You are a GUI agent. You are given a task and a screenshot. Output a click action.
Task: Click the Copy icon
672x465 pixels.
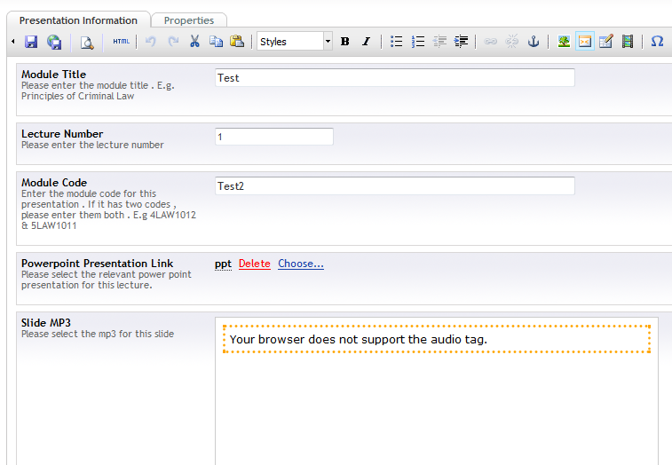click(216, 42)
